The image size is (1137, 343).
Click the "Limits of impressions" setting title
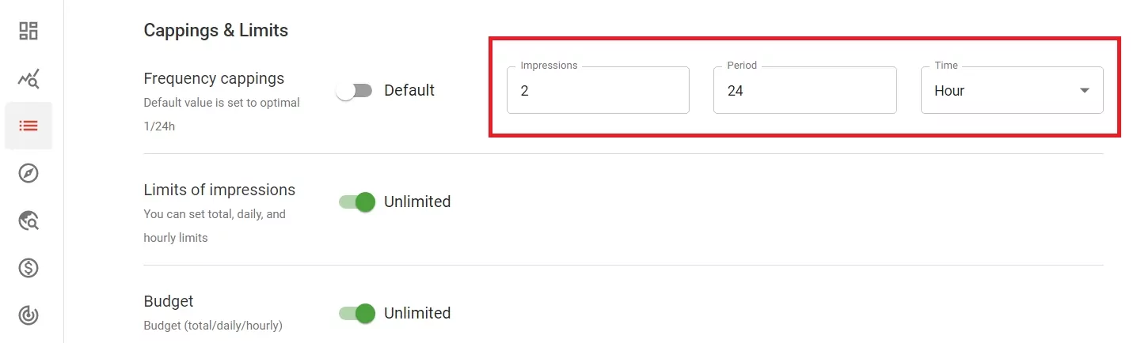coord(219,190)
